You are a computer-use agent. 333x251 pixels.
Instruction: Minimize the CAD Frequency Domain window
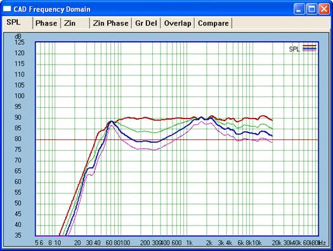tap(299, 9)
